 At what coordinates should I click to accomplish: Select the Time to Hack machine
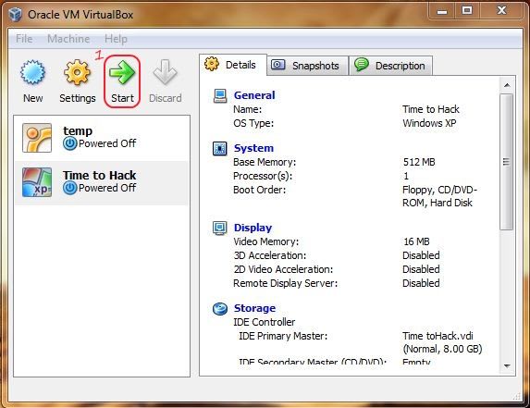point(102,183)
